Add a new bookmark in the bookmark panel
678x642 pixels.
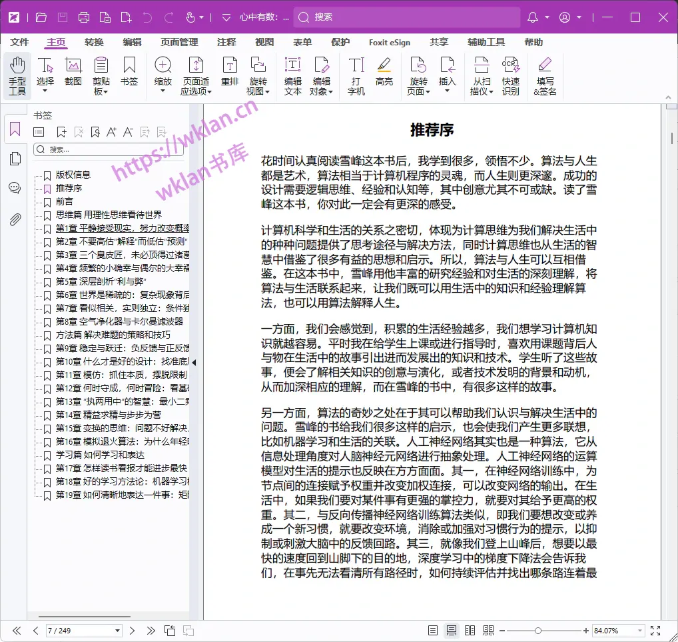click(61, 132)
